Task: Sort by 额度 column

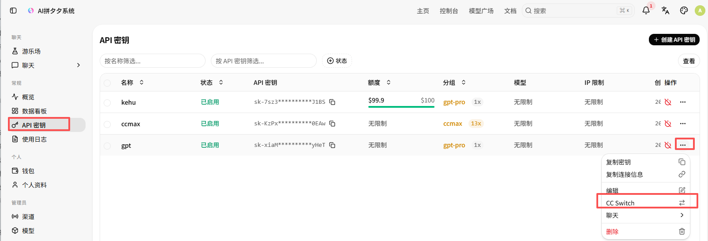Action: pos(379,82)
